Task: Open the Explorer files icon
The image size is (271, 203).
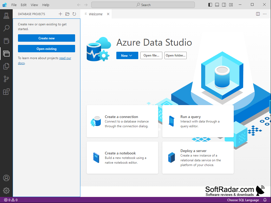Action: (6, 66)
